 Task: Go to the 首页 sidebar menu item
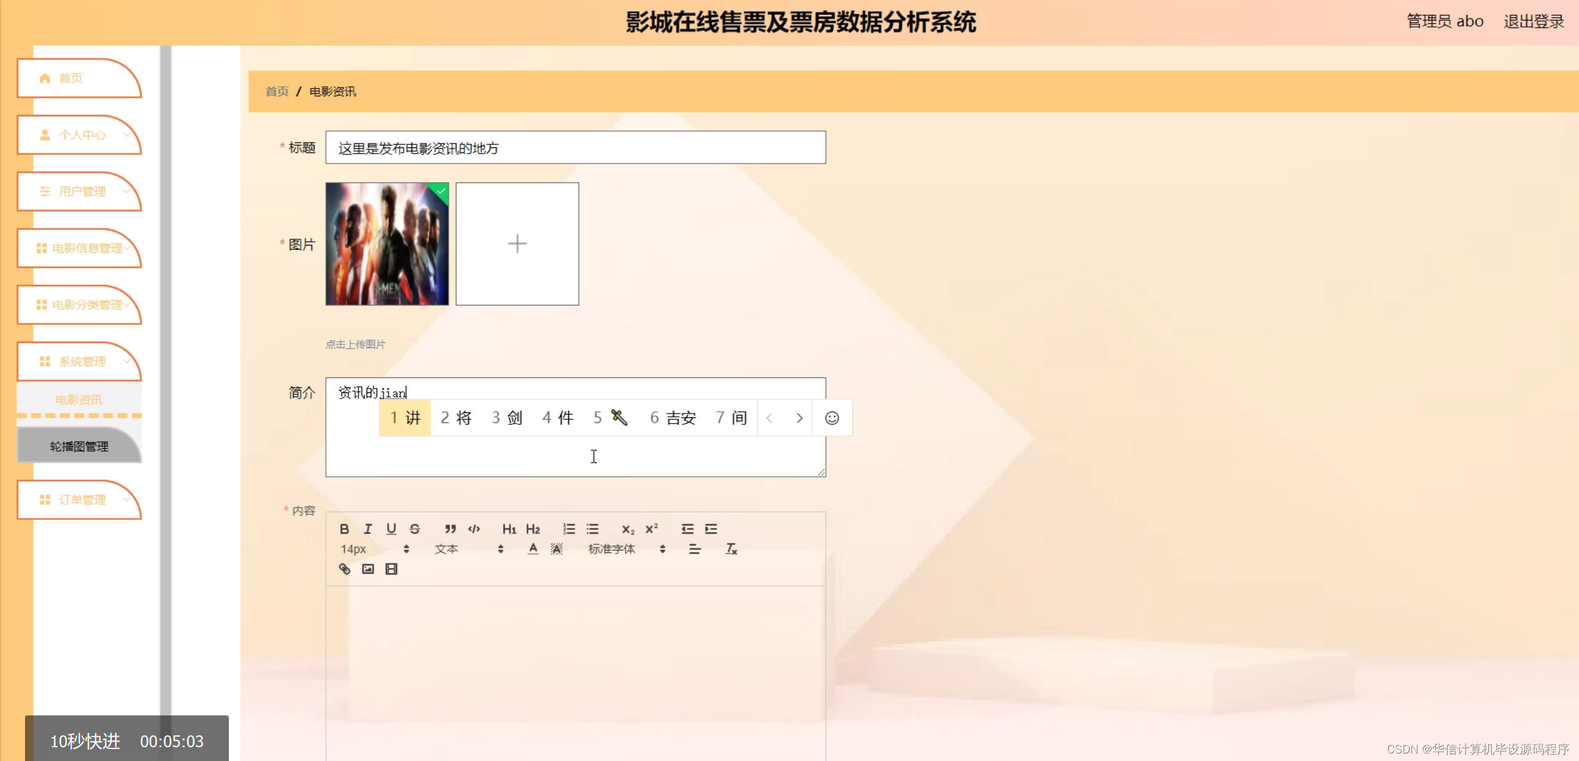coord(71,78)
